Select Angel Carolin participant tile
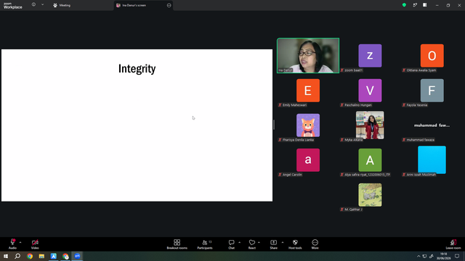 click(x=308, y=160)
